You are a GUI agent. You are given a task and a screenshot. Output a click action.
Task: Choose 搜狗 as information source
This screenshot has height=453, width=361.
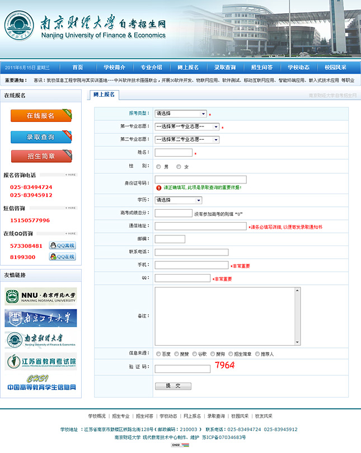coord(213,354)
